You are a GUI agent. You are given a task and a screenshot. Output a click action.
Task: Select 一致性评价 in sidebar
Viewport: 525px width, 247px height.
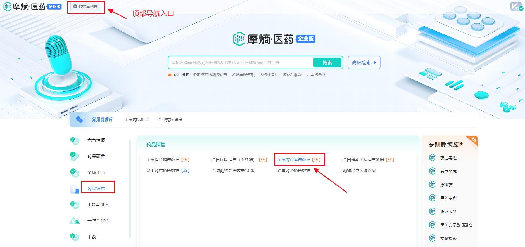(x=98, y=221)
